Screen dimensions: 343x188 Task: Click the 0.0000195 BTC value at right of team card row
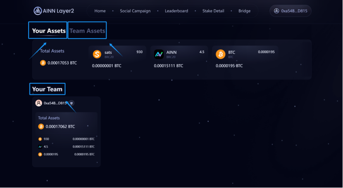point(84,154)
